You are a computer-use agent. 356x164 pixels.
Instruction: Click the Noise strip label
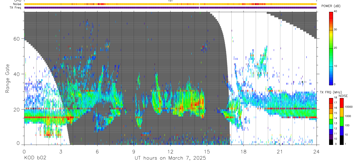coord(17,4)
